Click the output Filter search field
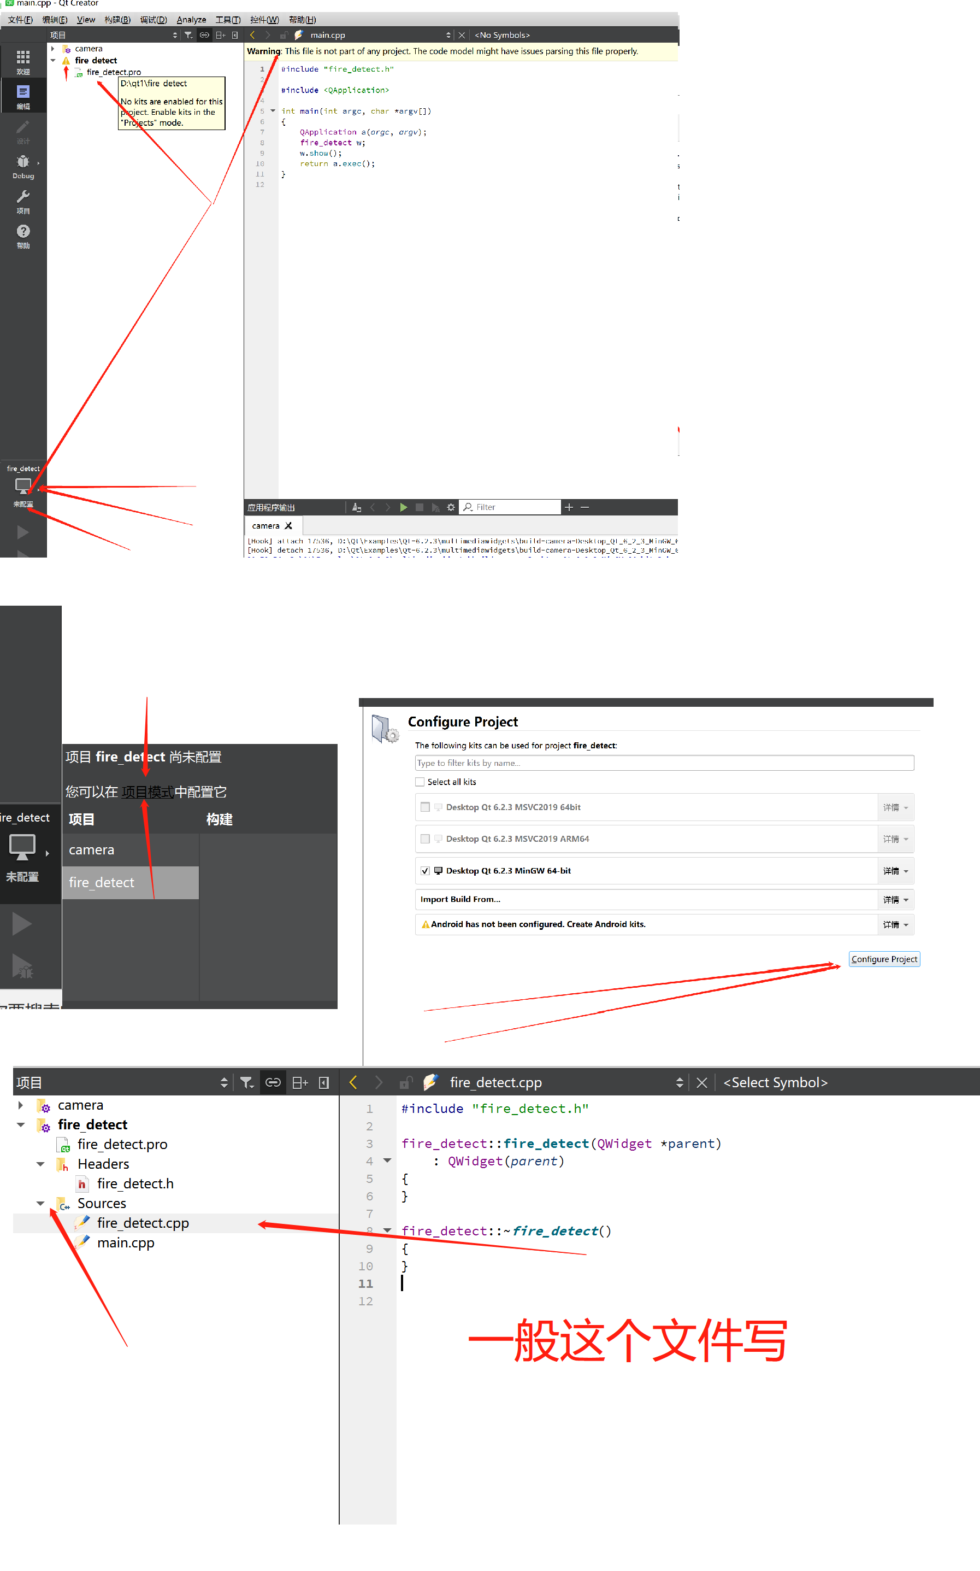The height and width of the screenshot is (1571, 980). (510, 507)
